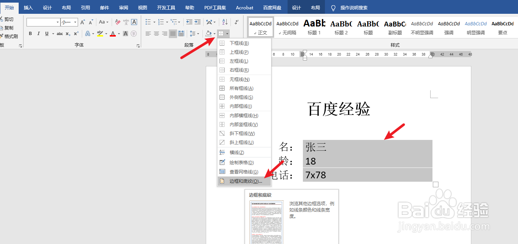Click the decrease font size icon
The image size is (518, 244).
click(x=91, y=22)
